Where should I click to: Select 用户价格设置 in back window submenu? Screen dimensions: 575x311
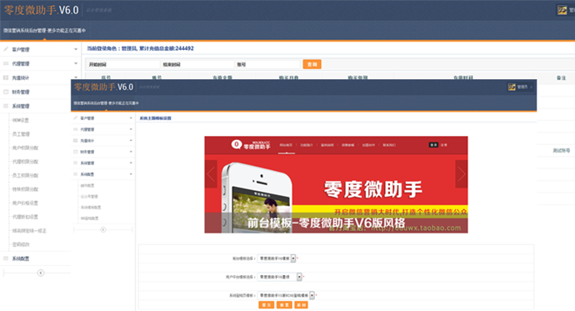tap(25, 203)
